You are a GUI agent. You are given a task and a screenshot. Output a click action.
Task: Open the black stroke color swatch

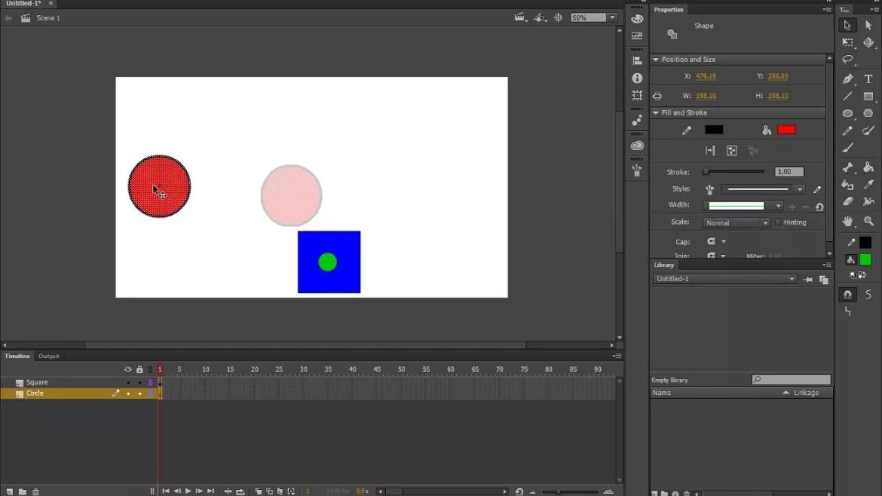pos(714,130)
